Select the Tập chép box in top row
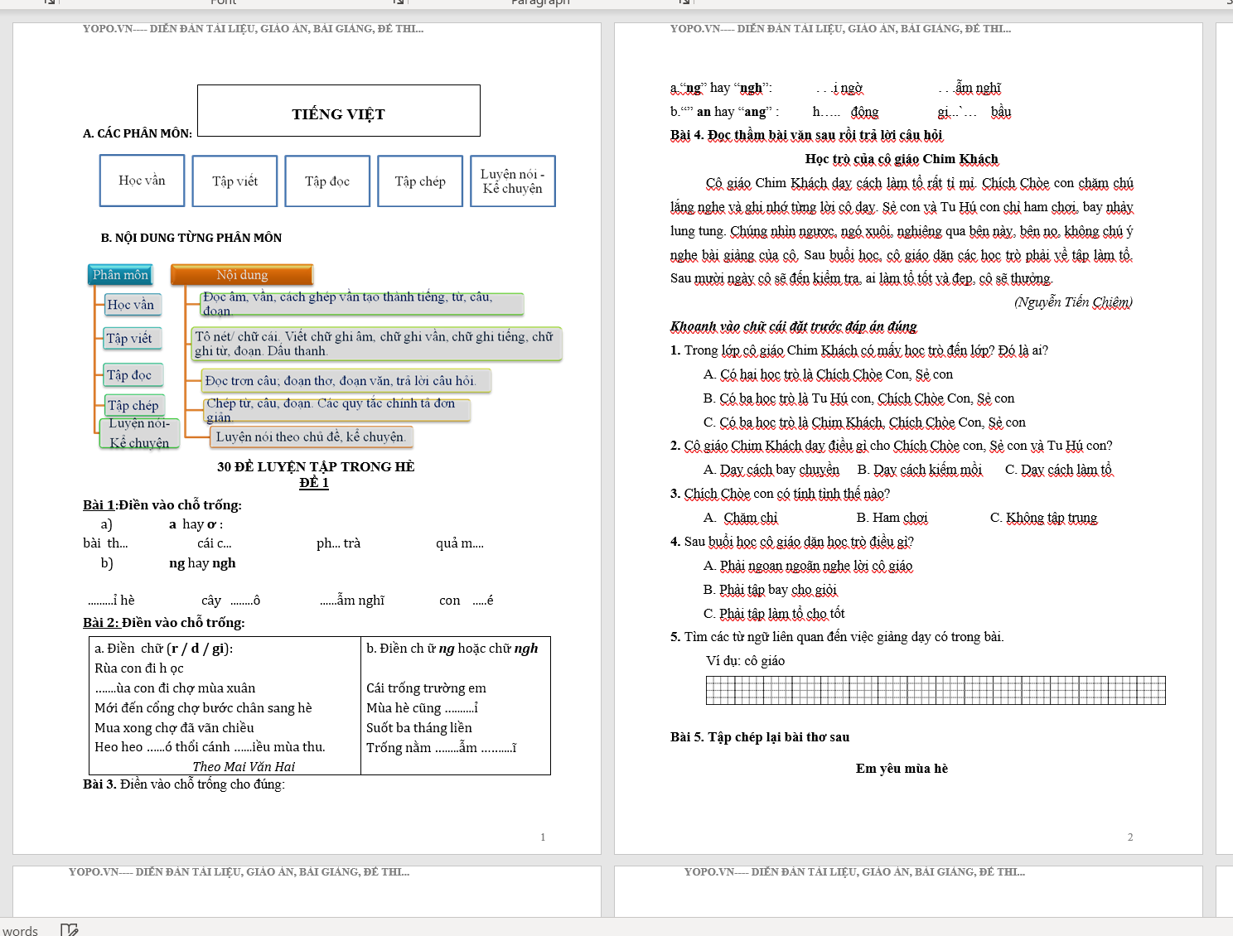Viewport: 1233px width, 936px height. [x=420, y=181]
